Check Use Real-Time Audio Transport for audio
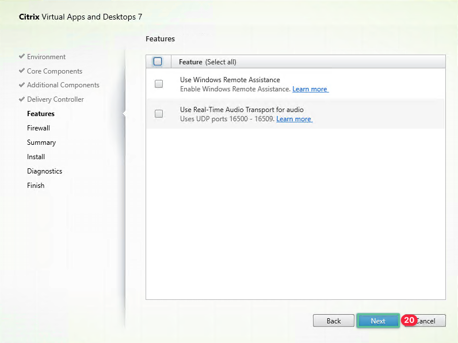The image size is (458, 343). click(159, 114)
